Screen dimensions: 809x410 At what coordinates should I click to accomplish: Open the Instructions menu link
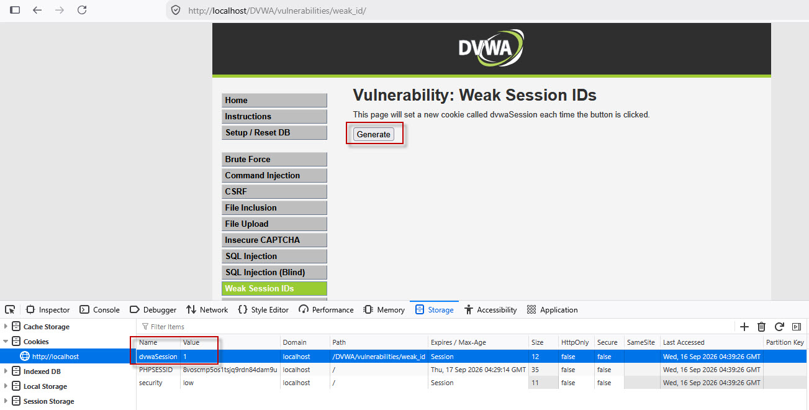[x=274, y=116]
